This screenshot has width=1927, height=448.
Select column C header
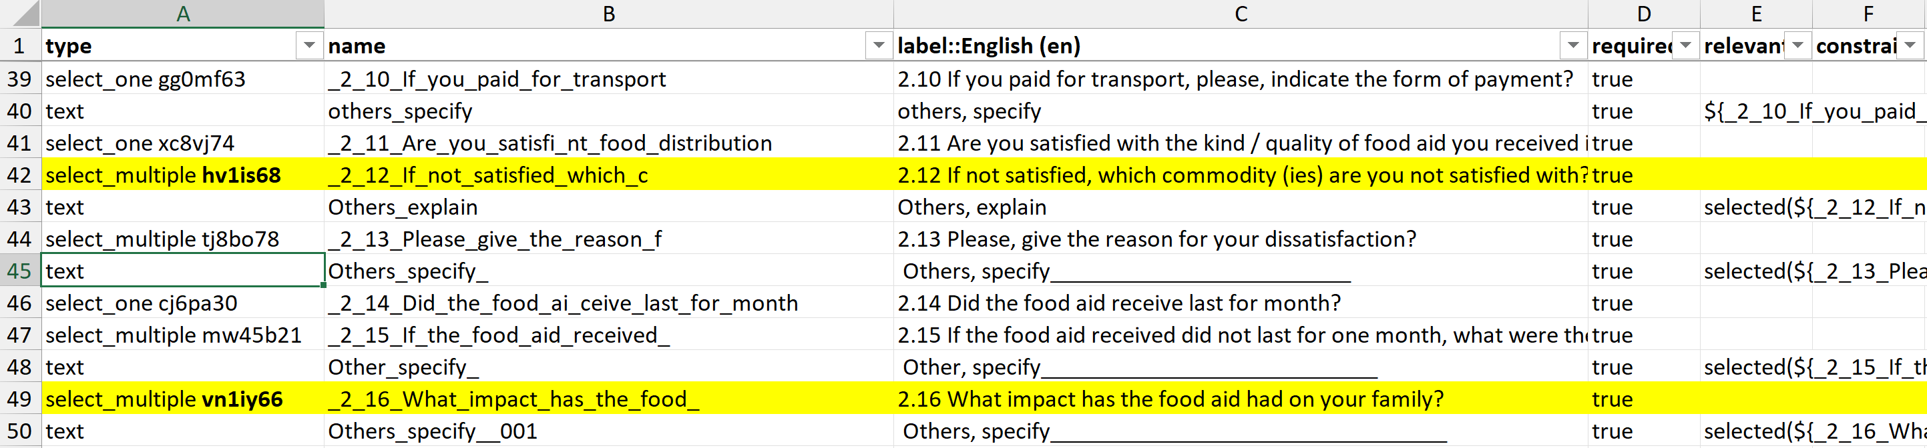tap(1241, 13)
